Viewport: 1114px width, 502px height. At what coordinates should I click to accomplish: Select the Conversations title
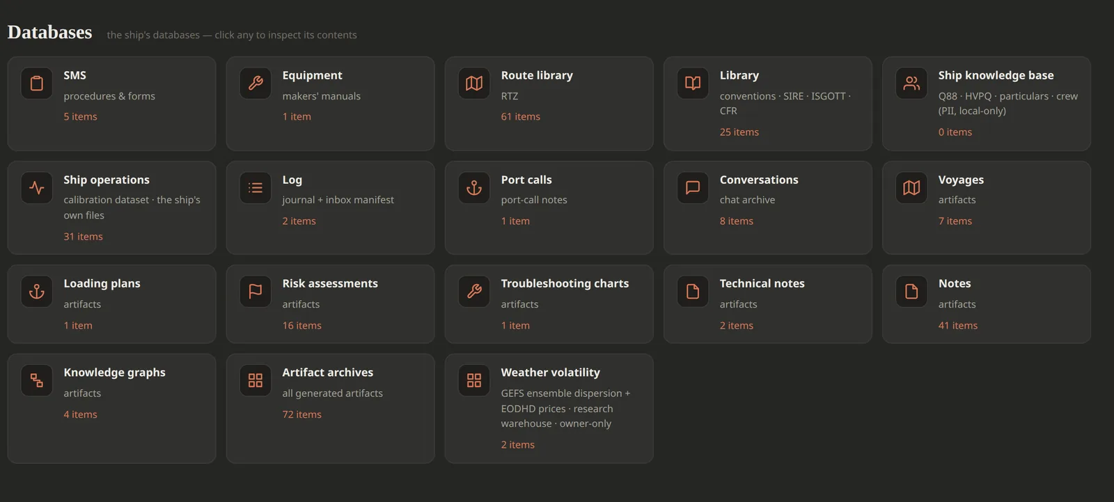759,180
